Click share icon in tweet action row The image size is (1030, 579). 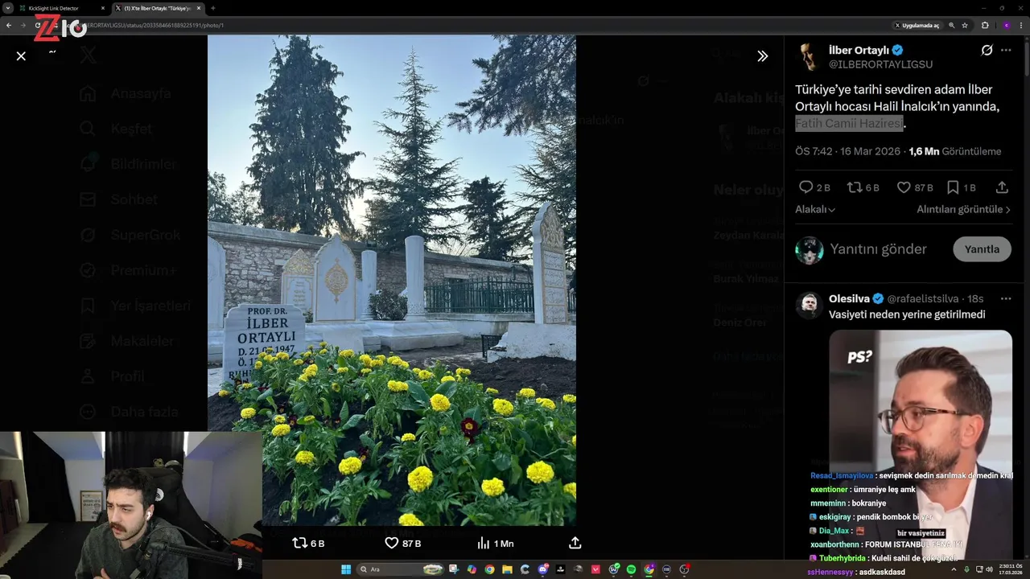[x=1002, y=187]
